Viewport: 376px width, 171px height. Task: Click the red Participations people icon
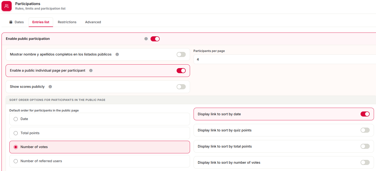(x=7, y=6)
